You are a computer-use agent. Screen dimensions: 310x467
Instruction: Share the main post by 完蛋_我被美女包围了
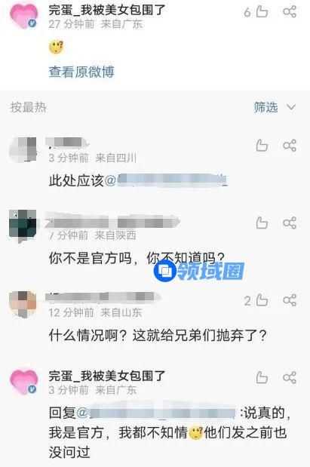click(290, 12)
